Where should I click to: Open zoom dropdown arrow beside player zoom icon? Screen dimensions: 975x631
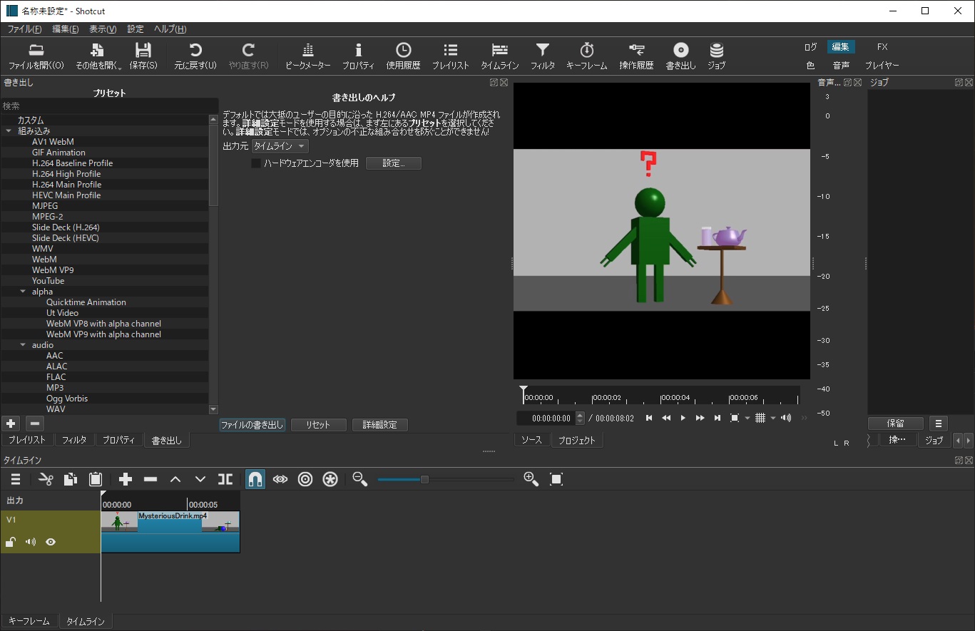click(x=747, y=419)
